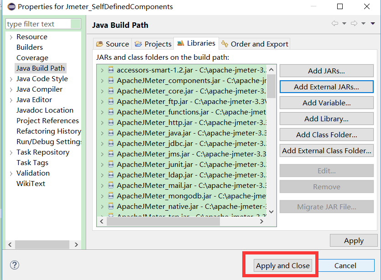
Task: Click the jar icon of ApacheJMeter_jdbc.jar
Action: [111, 143]
